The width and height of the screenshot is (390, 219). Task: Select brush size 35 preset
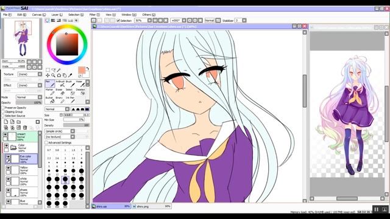(x=65, y=180)
